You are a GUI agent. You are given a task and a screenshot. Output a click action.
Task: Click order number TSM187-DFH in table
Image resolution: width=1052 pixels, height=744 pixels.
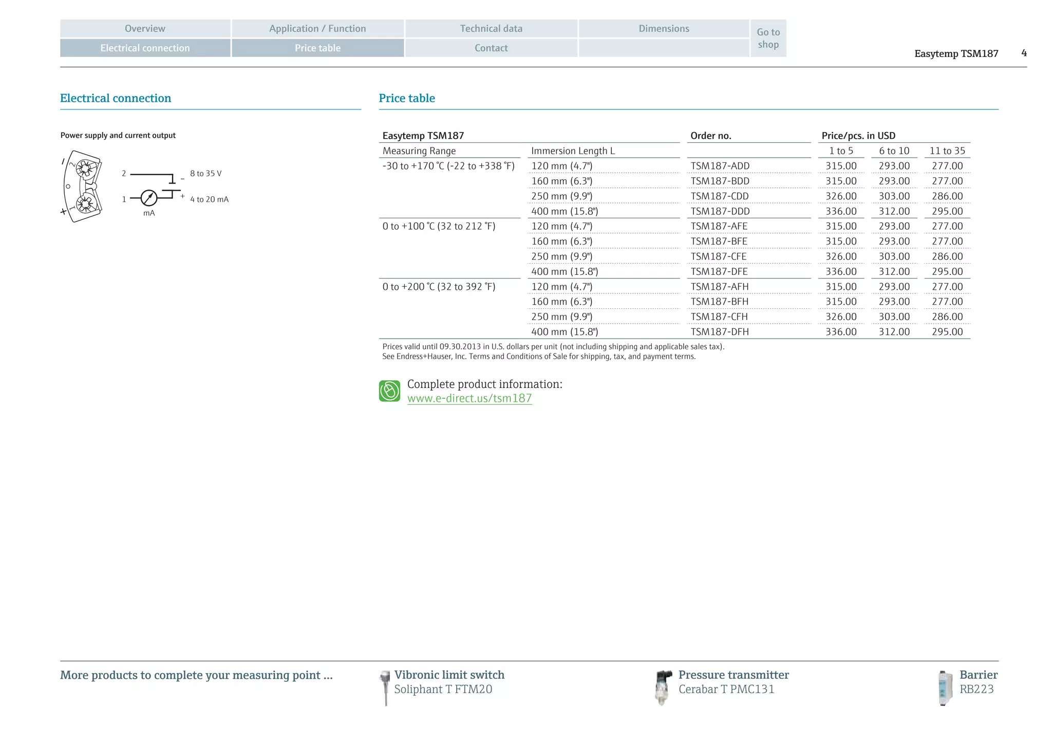[719, 332]
